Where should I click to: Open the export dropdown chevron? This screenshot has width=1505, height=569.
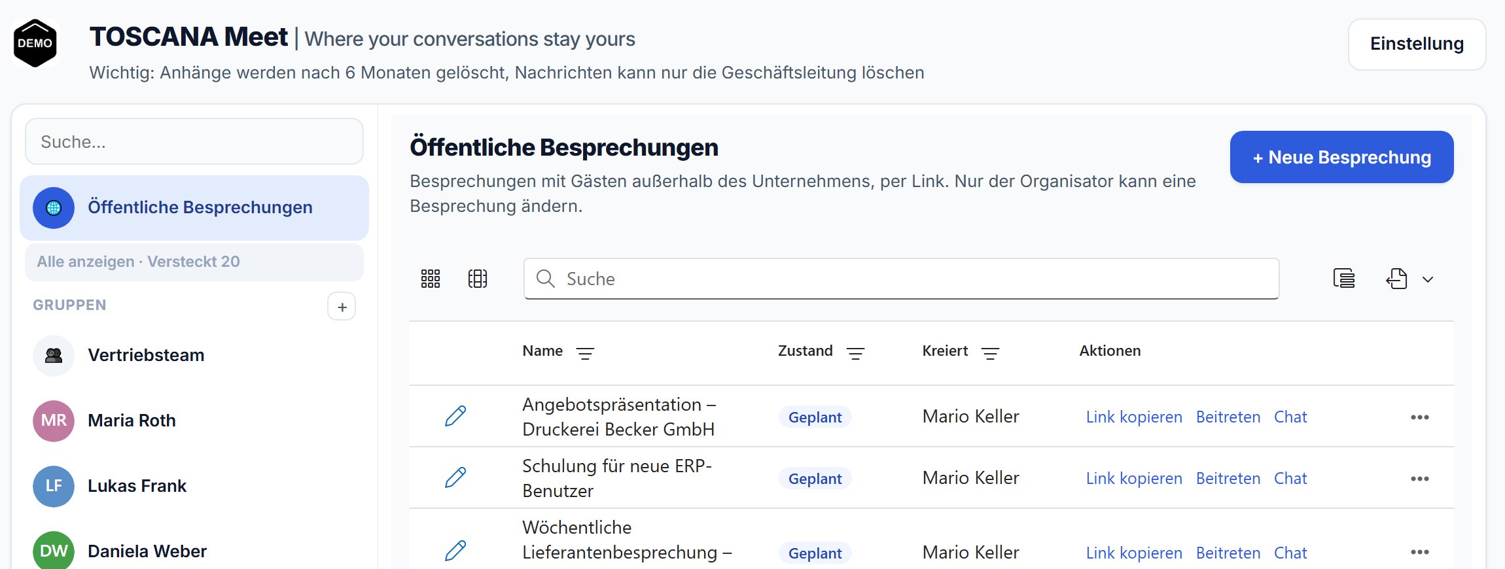[1428, 279]
